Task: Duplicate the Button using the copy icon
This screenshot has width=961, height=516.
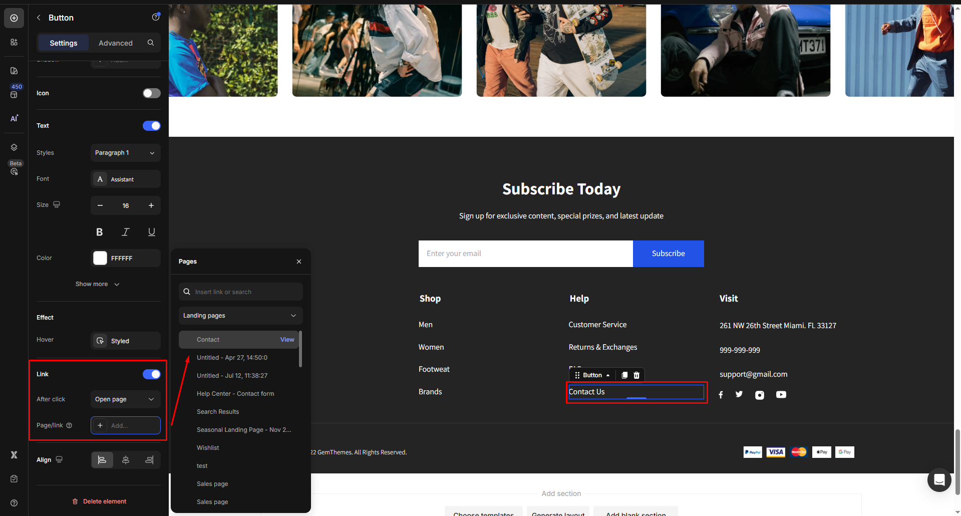Action: point(624,375)
